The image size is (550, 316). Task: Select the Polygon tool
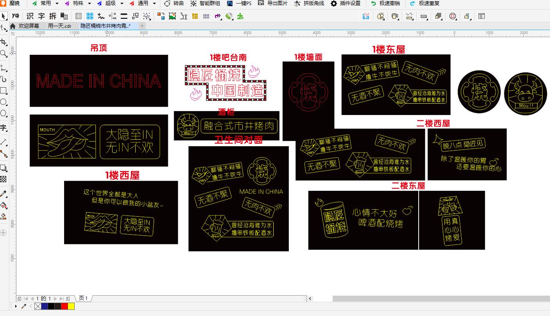pyautogui.click(x=4, y=113)
